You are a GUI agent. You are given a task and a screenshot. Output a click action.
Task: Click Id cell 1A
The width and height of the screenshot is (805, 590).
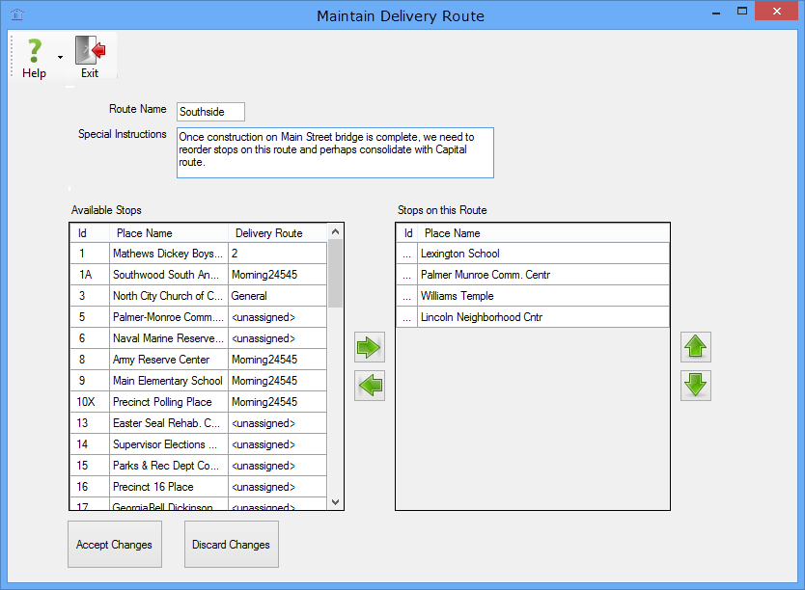coord(90,275)
